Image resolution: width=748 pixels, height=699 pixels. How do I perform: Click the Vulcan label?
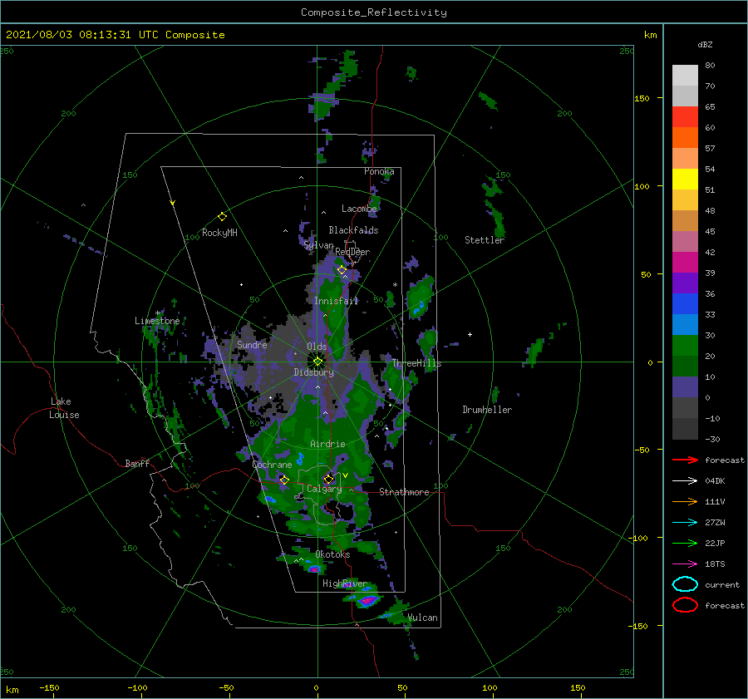[423, 618]
